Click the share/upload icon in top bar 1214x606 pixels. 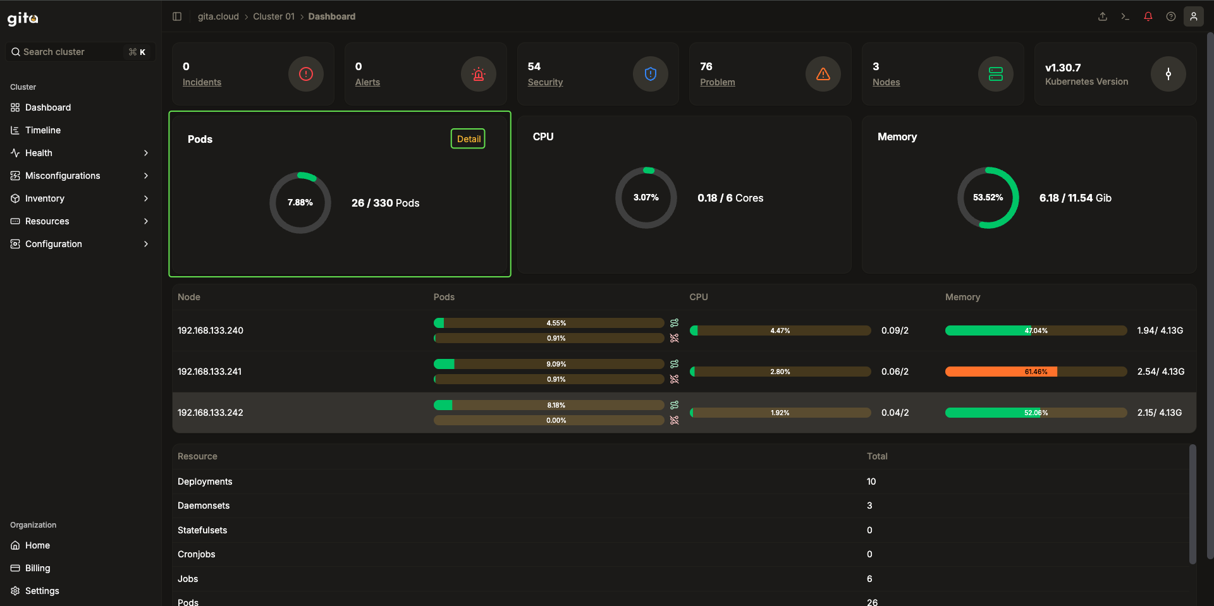tap(1103, 16)
